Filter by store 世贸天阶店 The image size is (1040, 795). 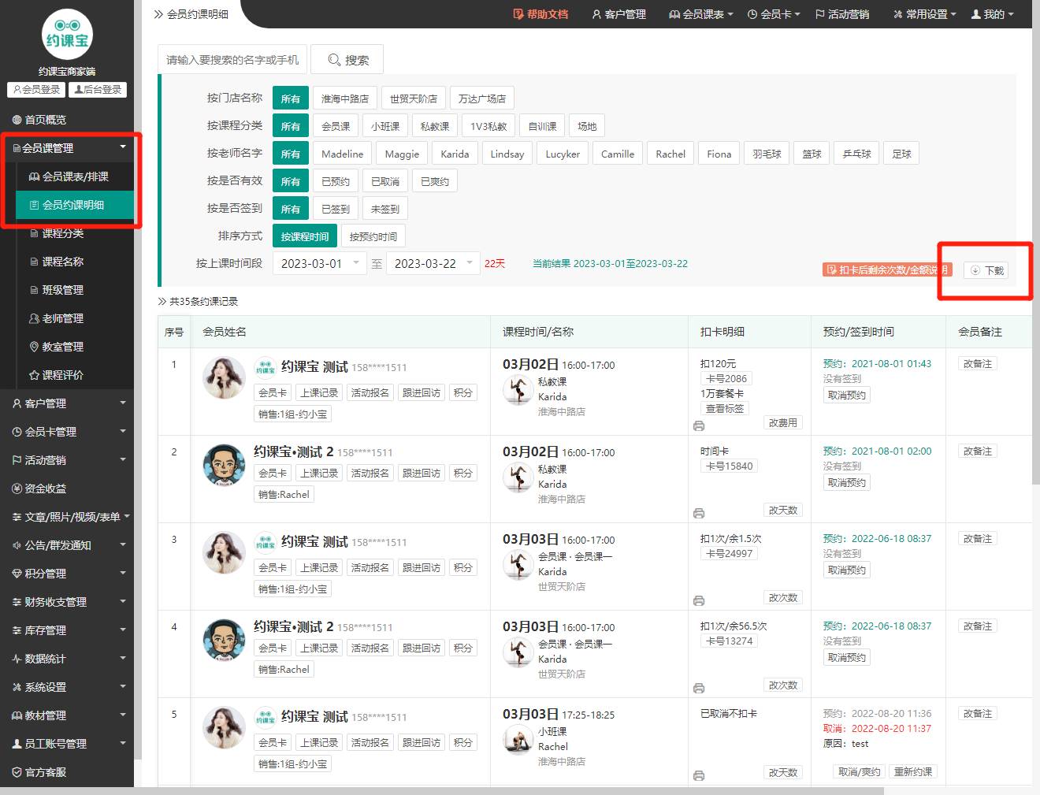coord(414,98)
